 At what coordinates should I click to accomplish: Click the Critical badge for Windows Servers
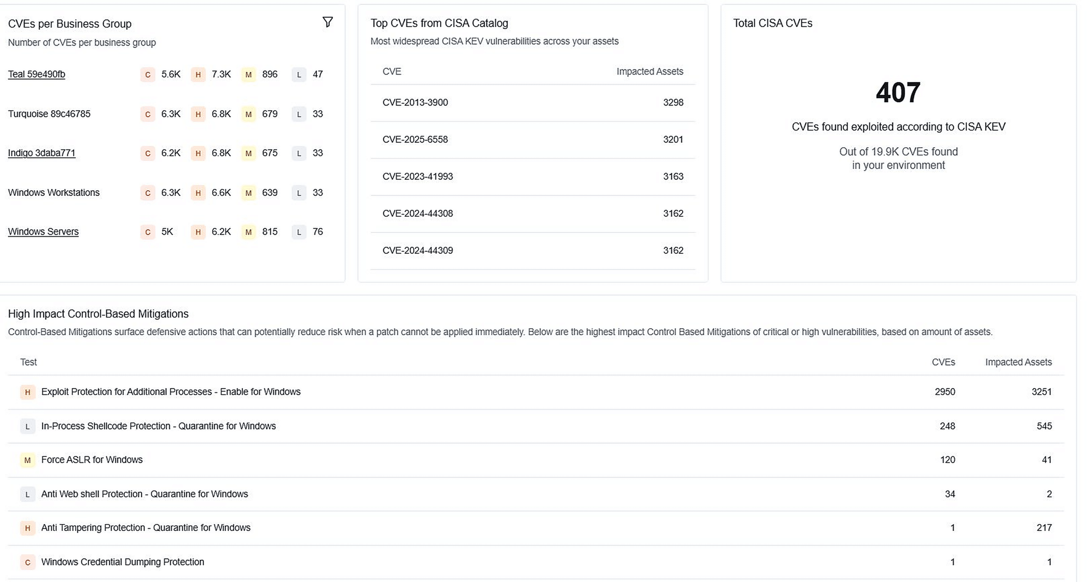(148, 232)
